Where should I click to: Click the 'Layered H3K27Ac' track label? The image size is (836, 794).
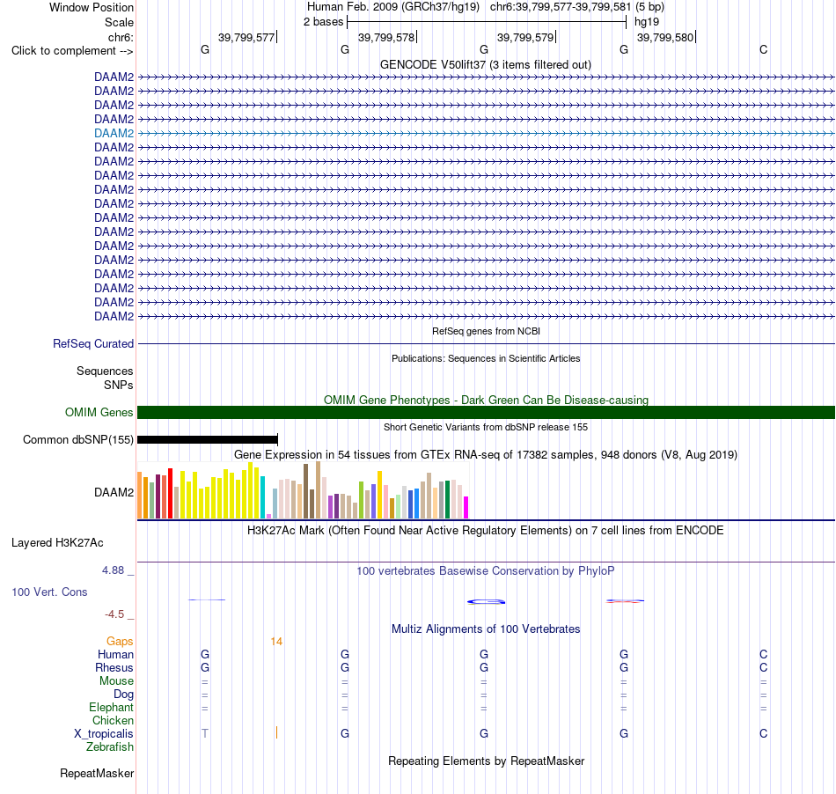pos(57,543)
